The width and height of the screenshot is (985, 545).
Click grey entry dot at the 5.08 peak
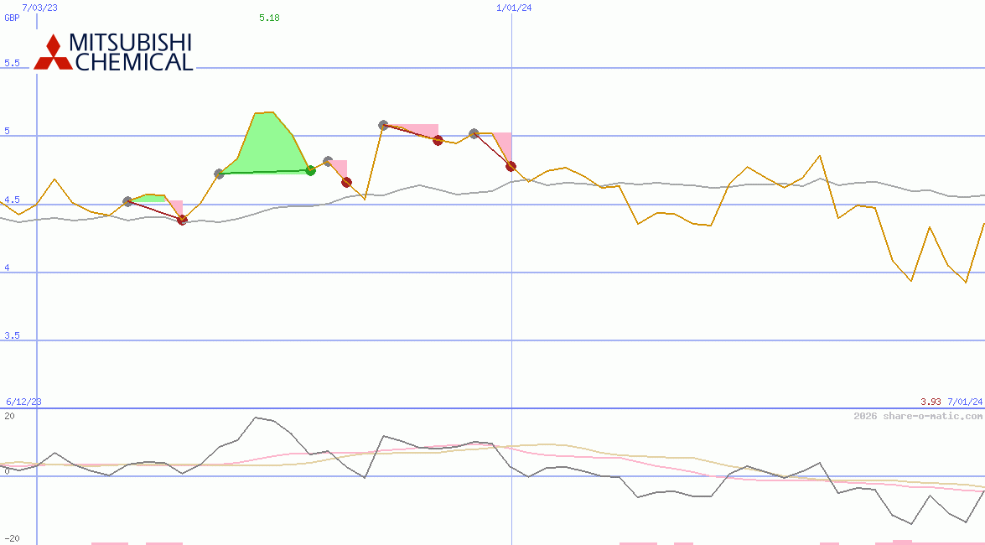384,126
